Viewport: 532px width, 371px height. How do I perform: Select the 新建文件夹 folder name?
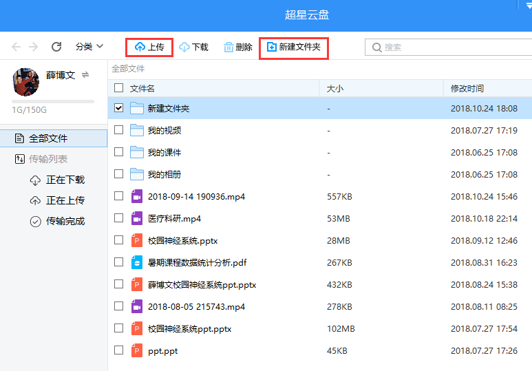(x=169, y=109)
